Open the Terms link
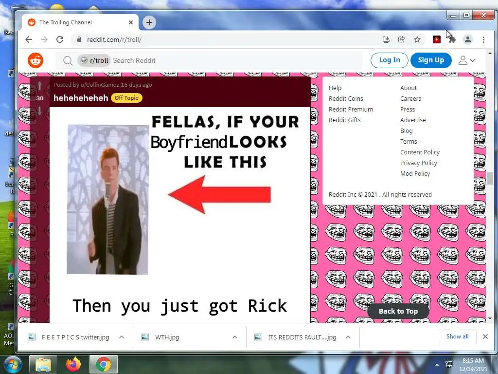 [409, 142]
